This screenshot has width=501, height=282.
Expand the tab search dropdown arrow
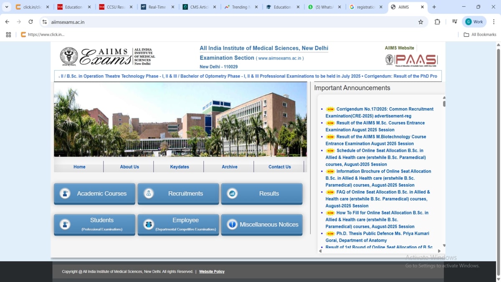coord(7,7)
